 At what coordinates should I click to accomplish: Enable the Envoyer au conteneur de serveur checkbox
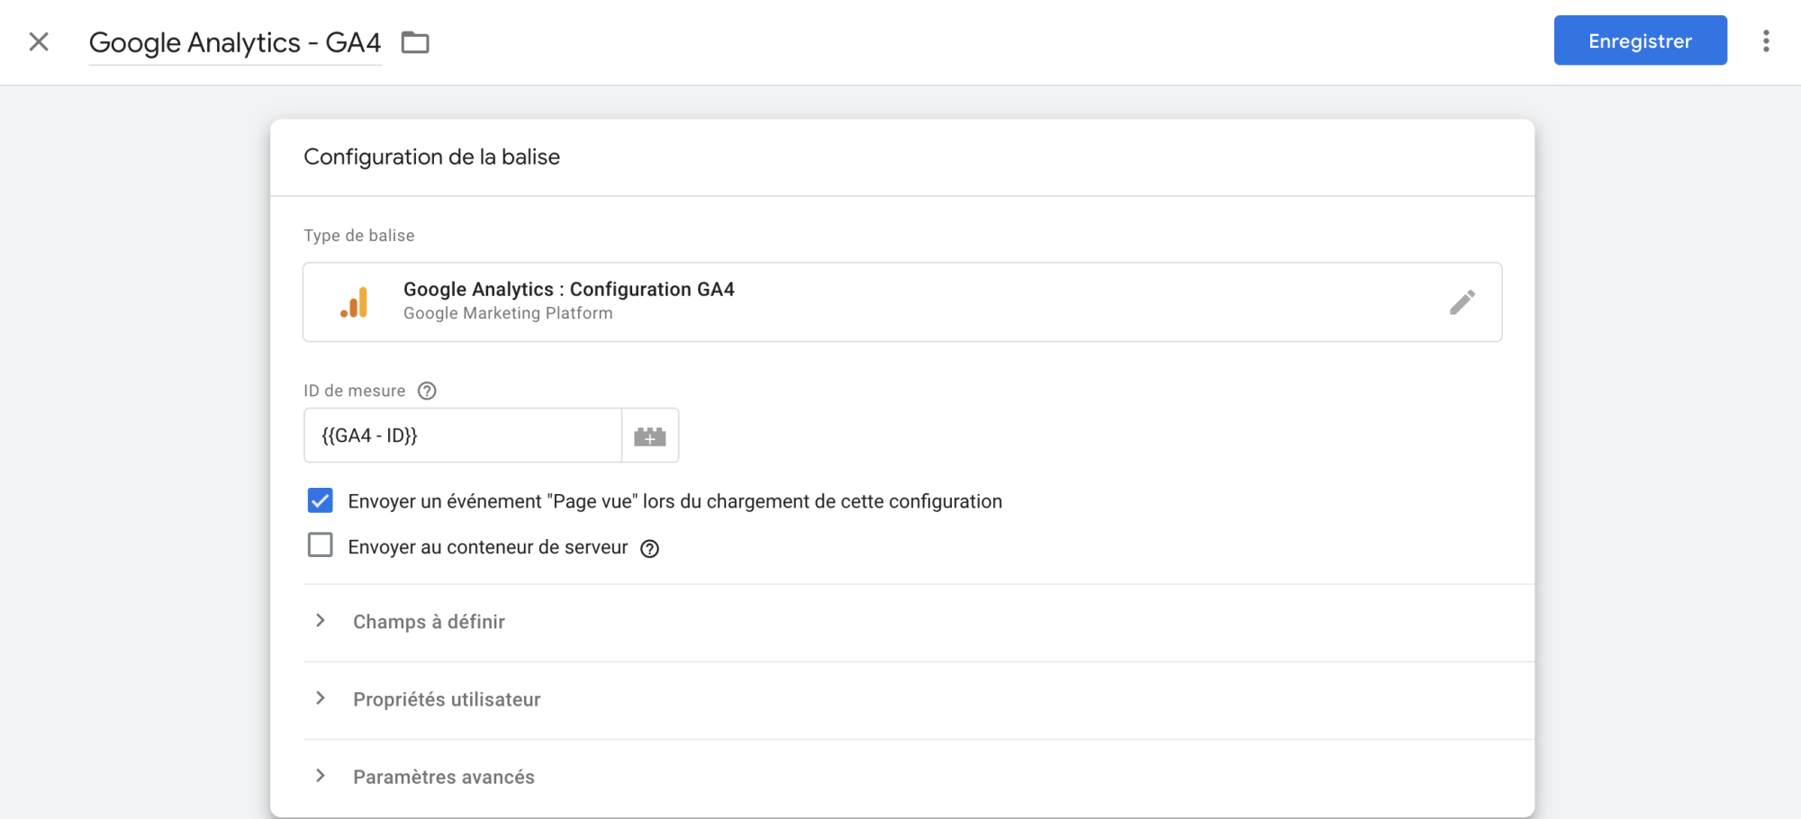[x=321, y=545]
